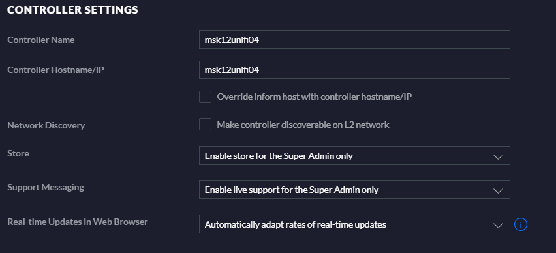Image resolution: width=556 pixels, height=253 pixels.
Task: Tick the Make controller discoverable checkbox
Action: tap(205, 125)
